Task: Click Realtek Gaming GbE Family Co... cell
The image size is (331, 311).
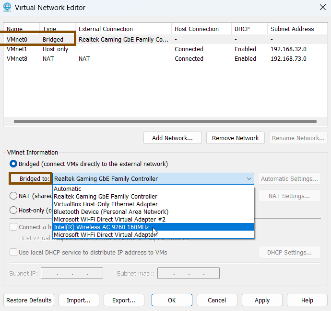Action: 123,39
